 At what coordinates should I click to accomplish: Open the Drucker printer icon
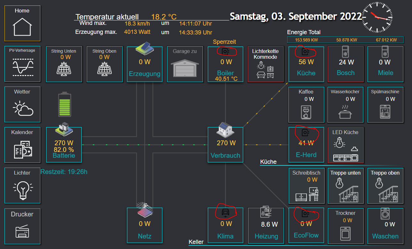click(22, 231)
